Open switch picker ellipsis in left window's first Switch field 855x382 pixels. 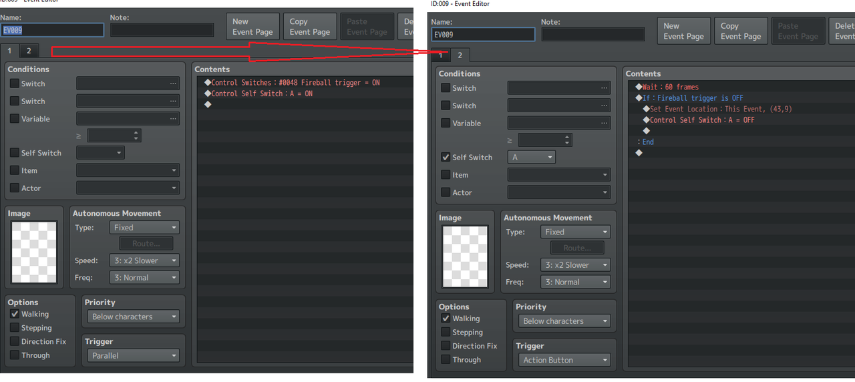coord(173,83)
